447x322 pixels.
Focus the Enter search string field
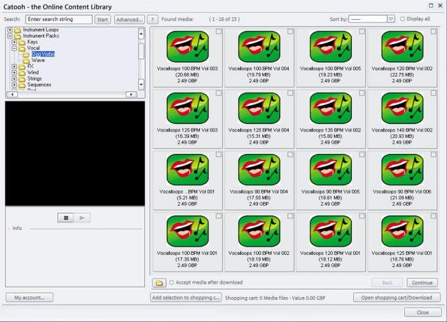pos(59,19)
